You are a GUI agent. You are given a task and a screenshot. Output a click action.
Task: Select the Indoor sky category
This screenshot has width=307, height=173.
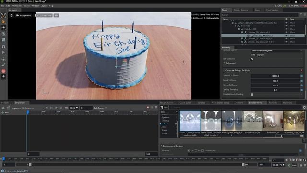[165, 124]
